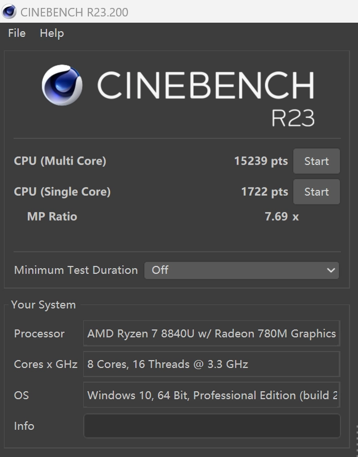Viewport: 358px width, 457px height.
Task: Click the Processor field showing AMD Ryzen 7
Action: pos(211,333)
